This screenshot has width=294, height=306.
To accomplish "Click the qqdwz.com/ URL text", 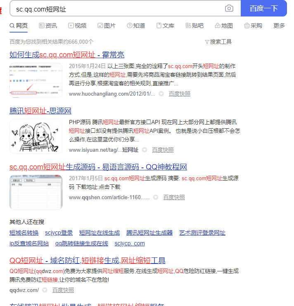I will click(24, 290).
